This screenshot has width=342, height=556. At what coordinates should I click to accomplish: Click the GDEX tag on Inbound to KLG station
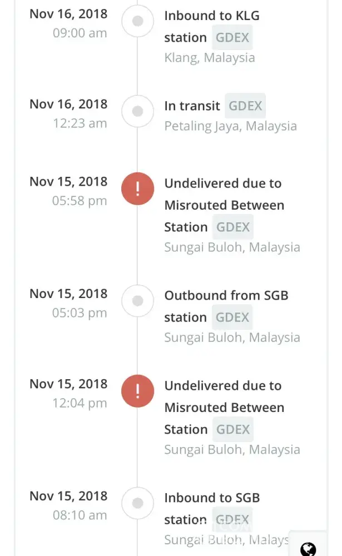(232, 38)
